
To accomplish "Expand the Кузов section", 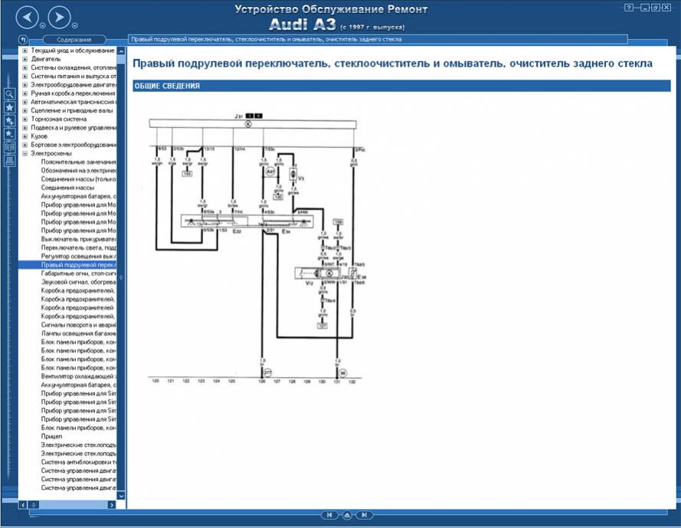I will 25,136.
